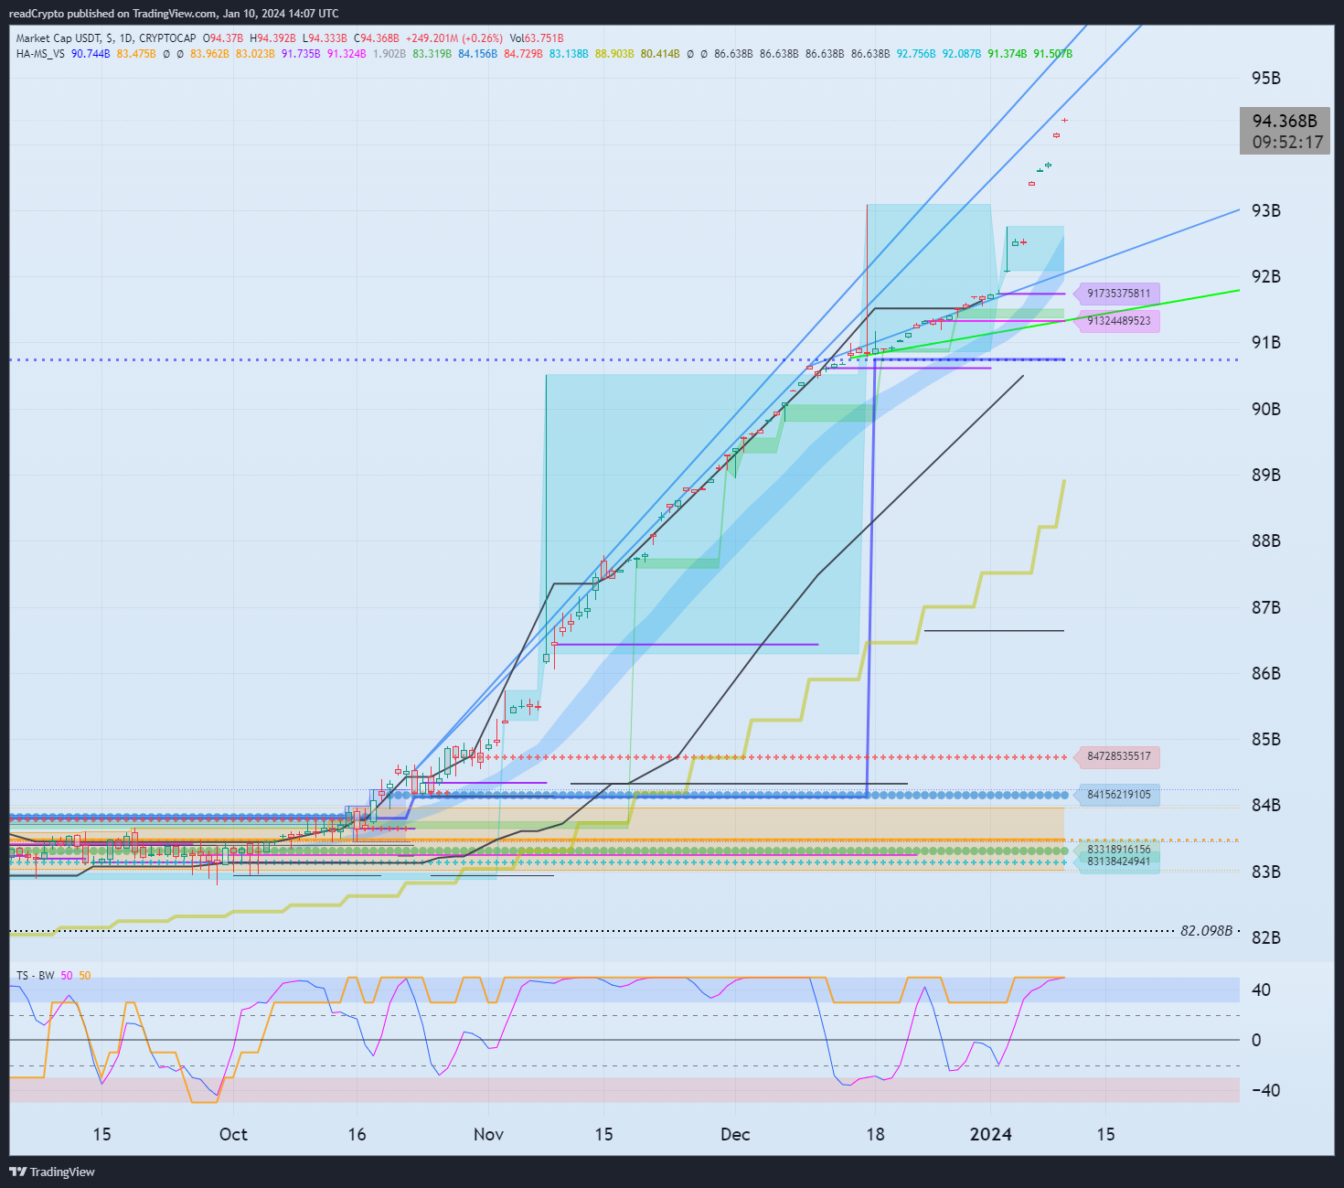The height and width of the screenshot is (1188, 1344).
Task: Select the HA-MS_VS indicator legend name
Action: point(40,54)
